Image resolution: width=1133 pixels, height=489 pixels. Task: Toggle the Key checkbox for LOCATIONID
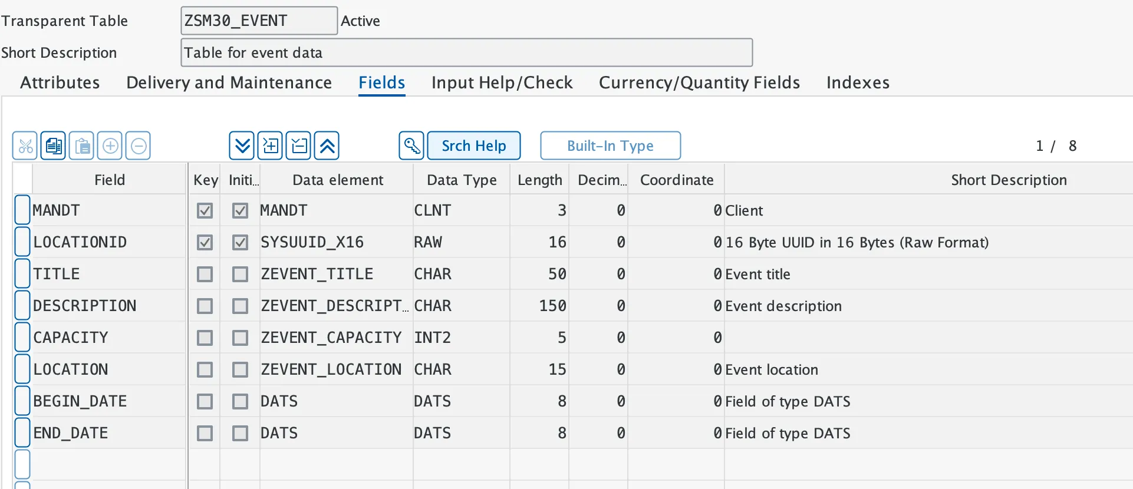(205, 242)
